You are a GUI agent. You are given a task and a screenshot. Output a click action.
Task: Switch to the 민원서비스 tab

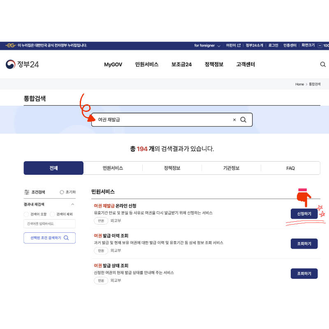pyautogui.click(x=113, y=168)
